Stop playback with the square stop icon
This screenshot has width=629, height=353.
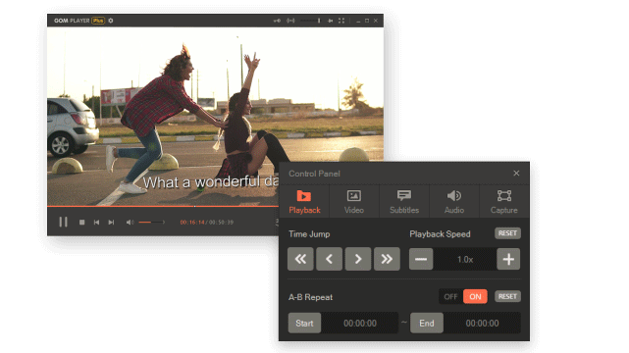(x=81, y=222)
